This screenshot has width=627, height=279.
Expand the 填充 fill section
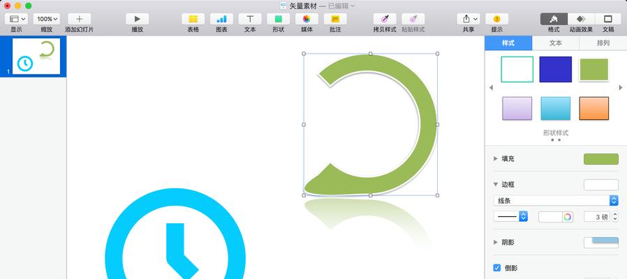(496, 159)
